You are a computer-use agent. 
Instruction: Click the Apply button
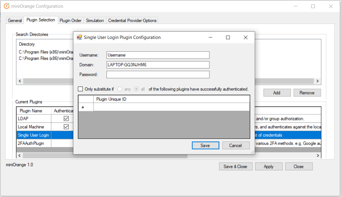(269, 166)
